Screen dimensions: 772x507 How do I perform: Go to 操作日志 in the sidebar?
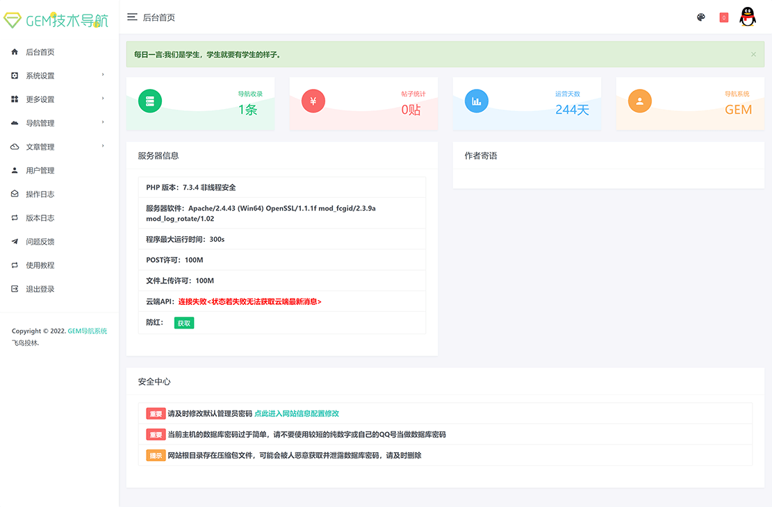pos(40,194)
